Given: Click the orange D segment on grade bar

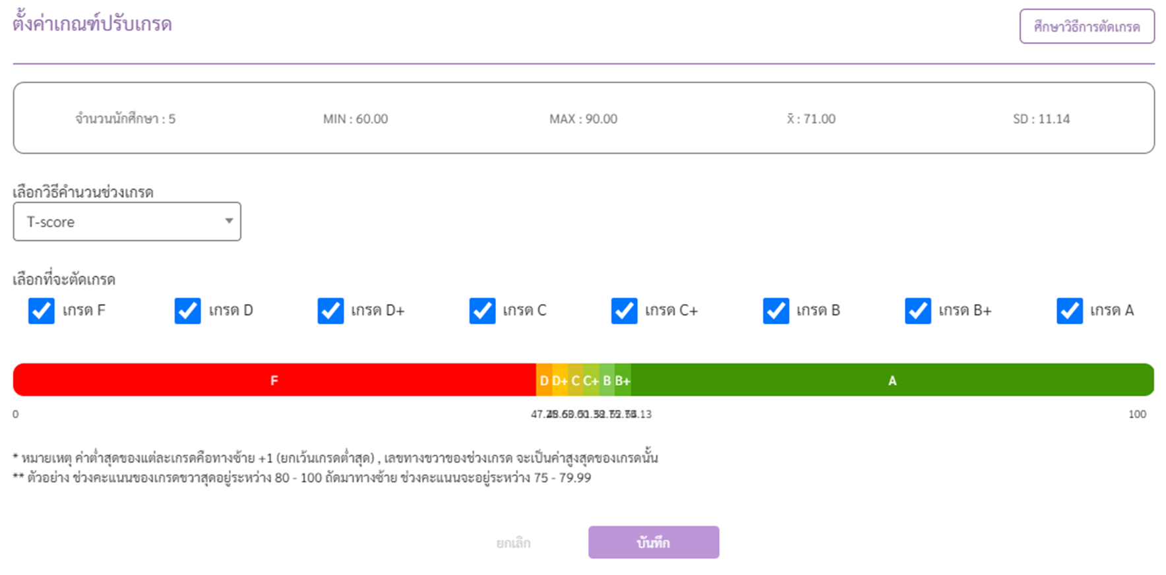Looking at the screenshot, I should click(544, 380).
